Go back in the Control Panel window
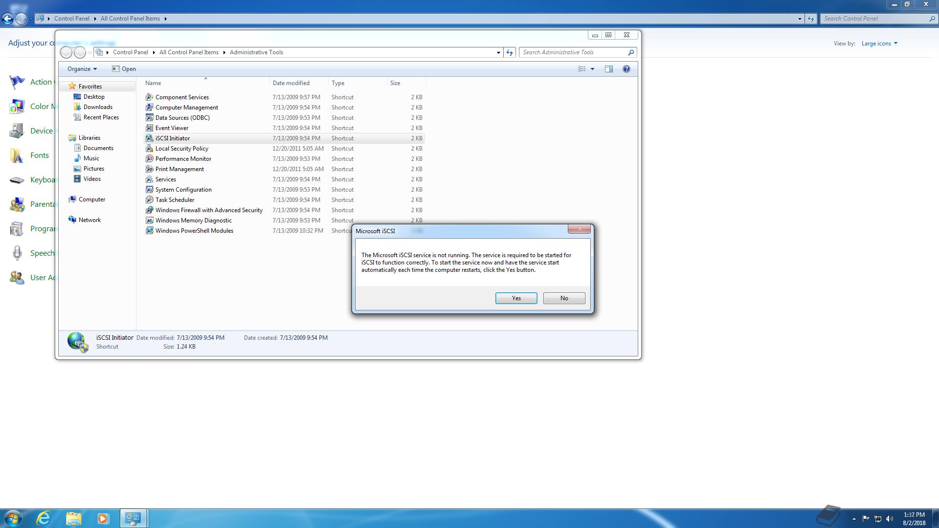Image resolution: width=939 pixels, height=528 pixels. click(7, 19)
